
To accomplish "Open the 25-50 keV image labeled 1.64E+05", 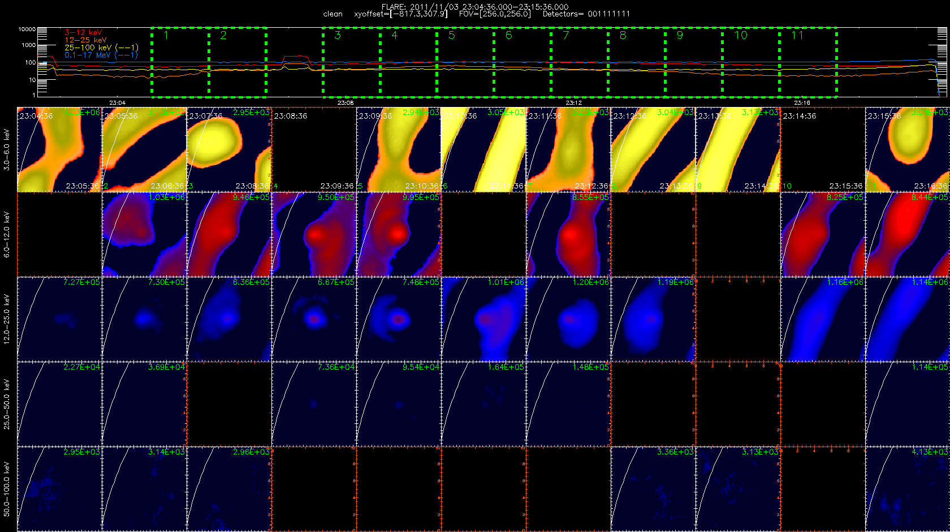I will click(483, 404).
